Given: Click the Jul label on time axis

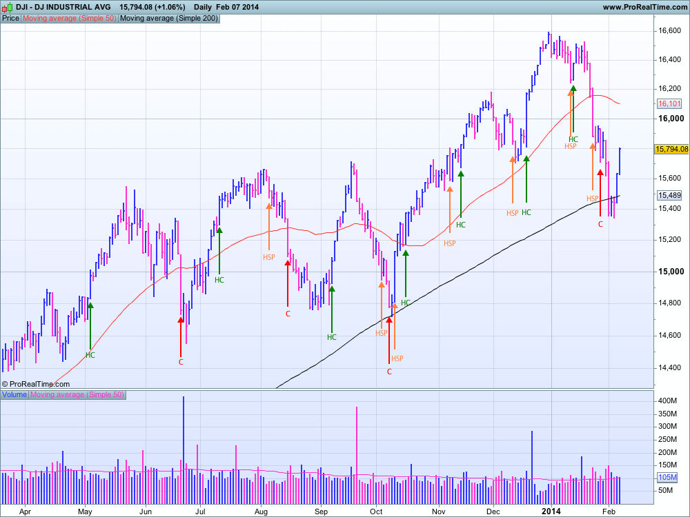Looking at the screenshot, I should (x=200, y=511).
